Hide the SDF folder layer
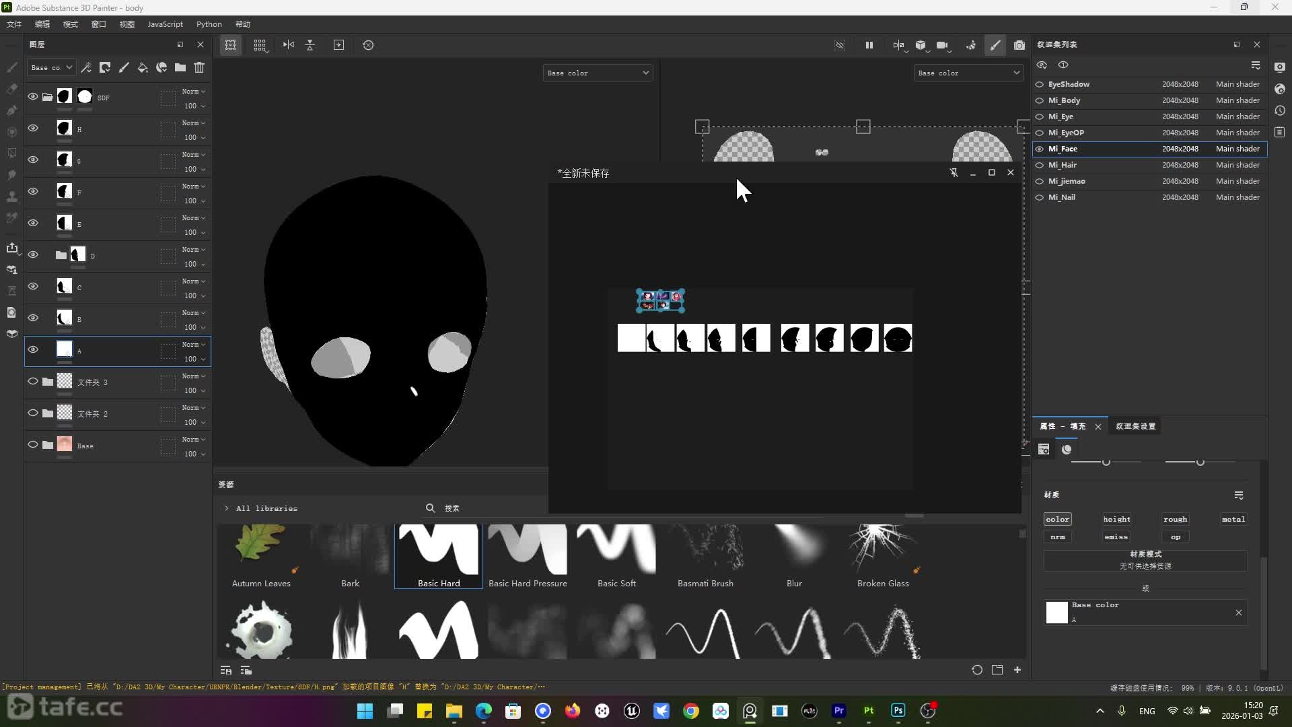Image resolution: width=1292 pixels, height=727 pixels. (x=32, y=97)
